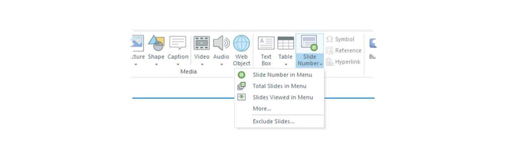
Task: Insert a Video from the ribbon
Action: coord(202,43)
